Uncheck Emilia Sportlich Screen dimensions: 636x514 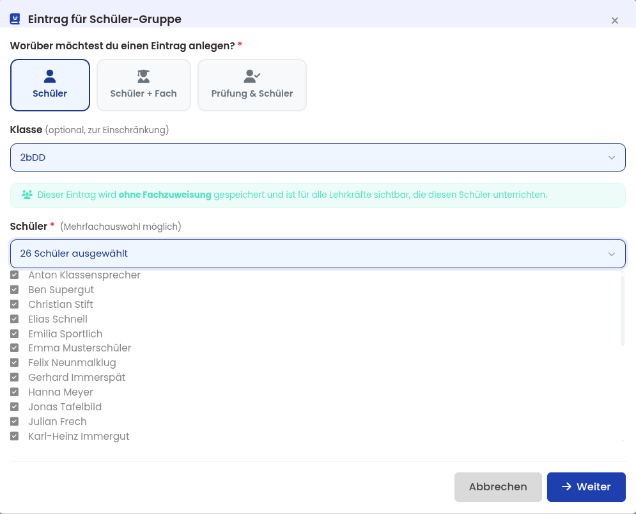pos(14,333)
